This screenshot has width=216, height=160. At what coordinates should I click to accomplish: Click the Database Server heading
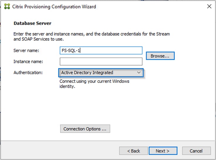[x=33, y=23]
